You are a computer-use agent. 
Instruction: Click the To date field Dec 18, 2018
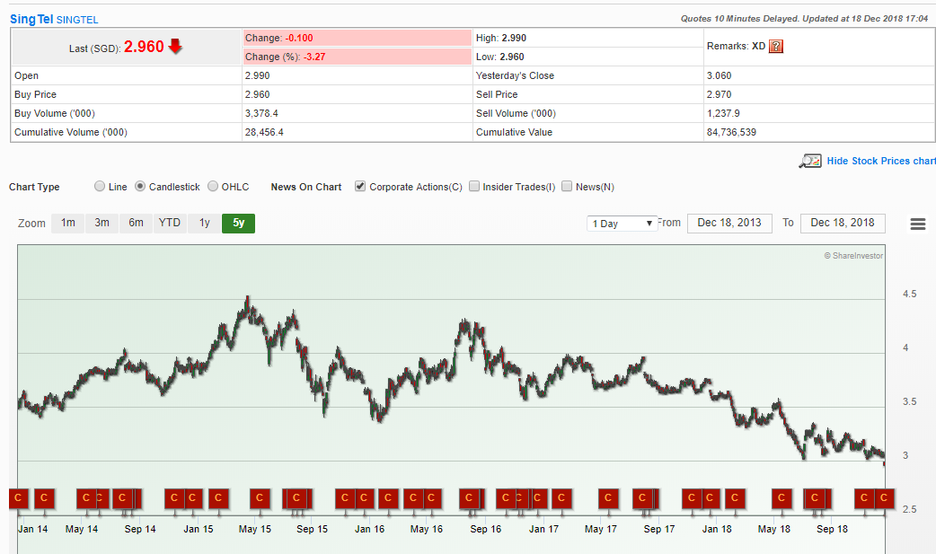pyautogui.click(x=842, y=223)
